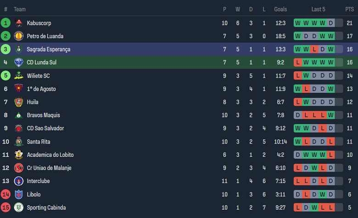The width and height of the screenshot is (358, 218).
Task: Open the Bravos Maquis team name link
Action: (x=43, y=115)
